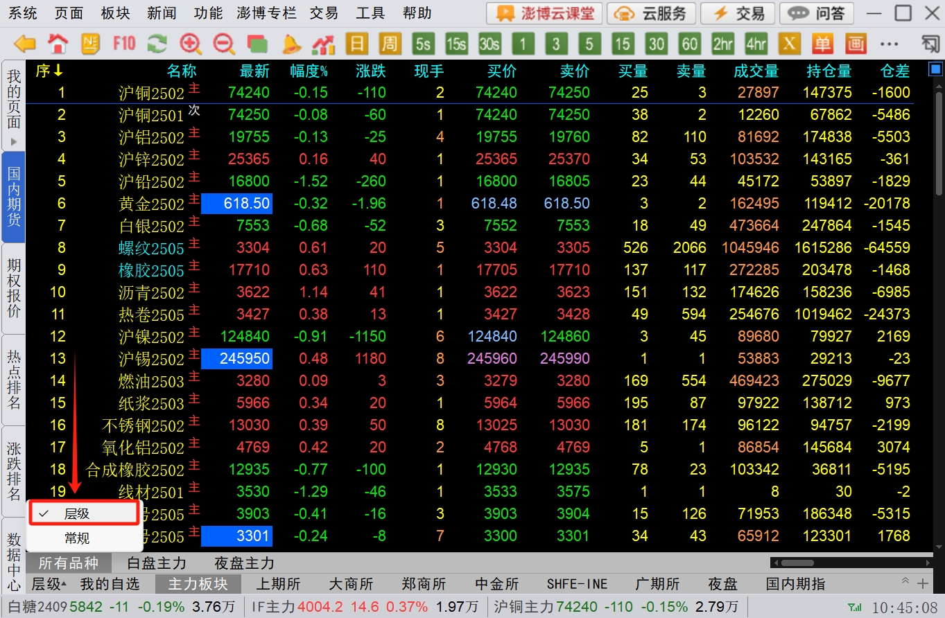The height and width of the screenshot is (618, 945).
Task: Toggle the blue square in table corner
Action: [935, 70]
